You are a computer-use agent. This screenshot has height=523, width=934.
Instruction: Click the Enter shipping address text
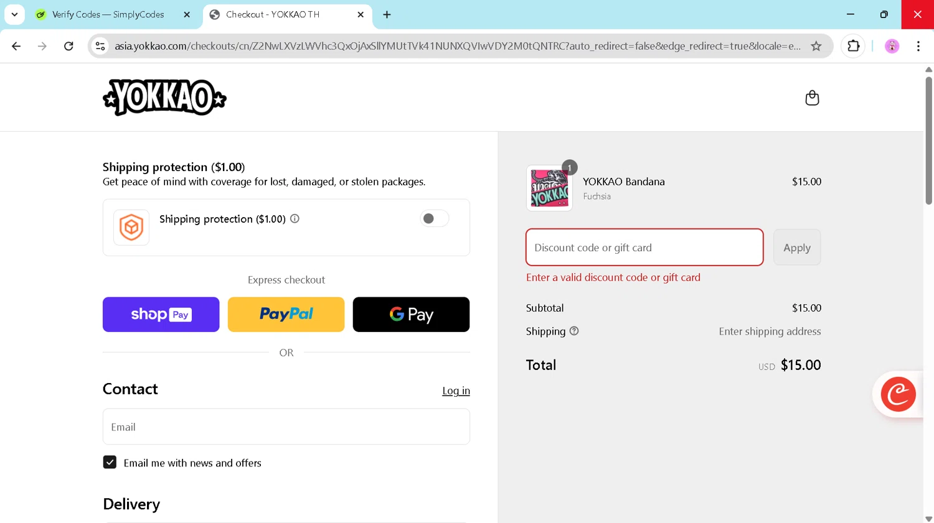(x=770, y=331)
